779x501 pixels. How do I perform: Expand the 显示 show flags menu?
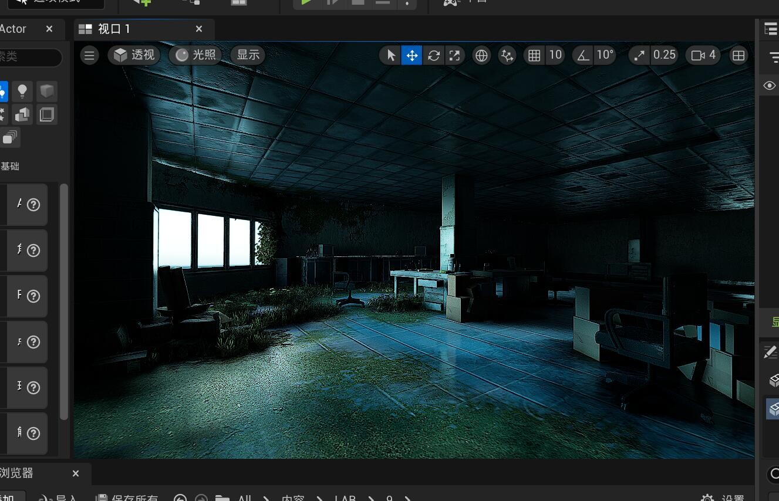247,55
